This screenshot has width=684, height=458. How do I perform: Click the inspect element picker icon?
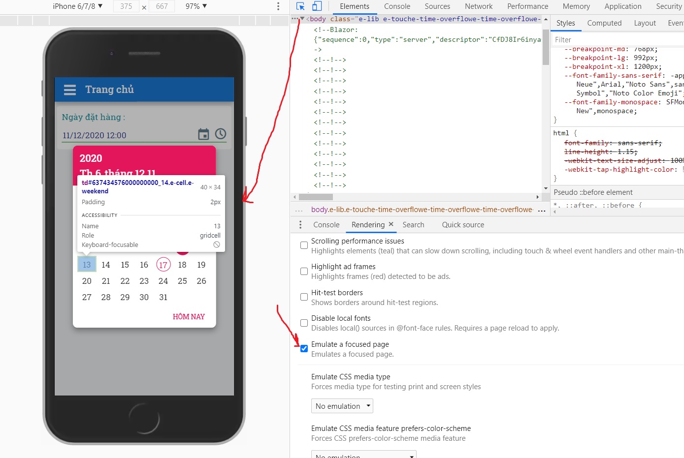tap(300, 6)
